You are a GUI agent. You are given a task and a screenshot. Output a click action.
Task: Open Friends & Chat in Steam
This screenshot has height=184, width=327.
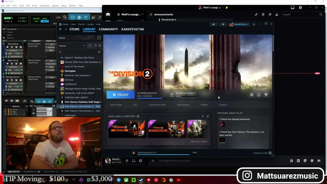pos(262,153)
